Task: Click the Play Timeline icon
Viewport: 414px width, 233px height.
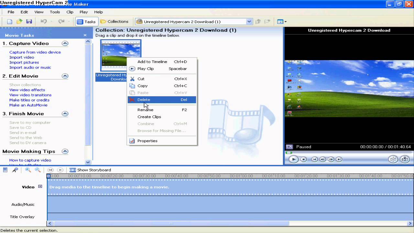Action: pyautogui.click(x=60, y=170)
